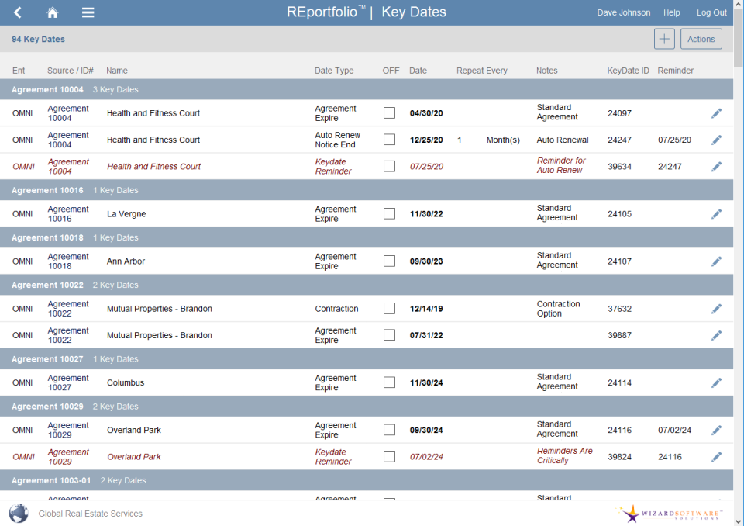744x526 pixels.
Task: Click the back arrow in the top bar
Action: [17, 12]
